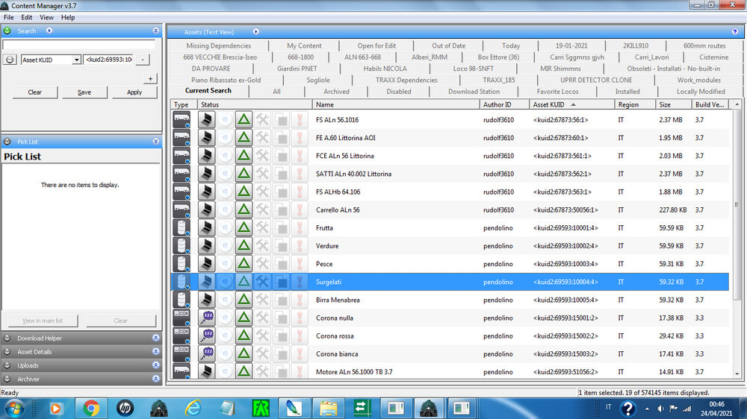
Task: Open Google Chrome from the taskbar
Action: click(91, 408)
